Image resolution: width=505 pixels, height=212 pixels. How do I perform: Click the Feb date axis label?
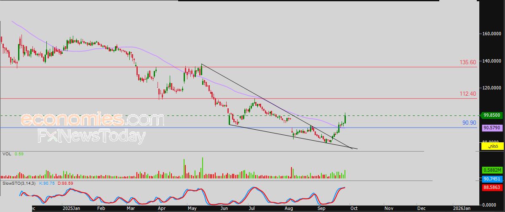coord(101,209)
